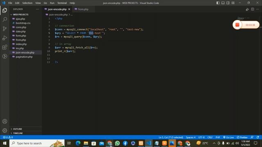Open bootstrap.css in the explorer
This screenshot has height=147, width=262.
[x=25, y=23]
